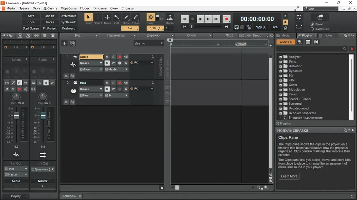Mute the Audio track
The width and height of the screenshot is (357, 200).
click(107, 57)
